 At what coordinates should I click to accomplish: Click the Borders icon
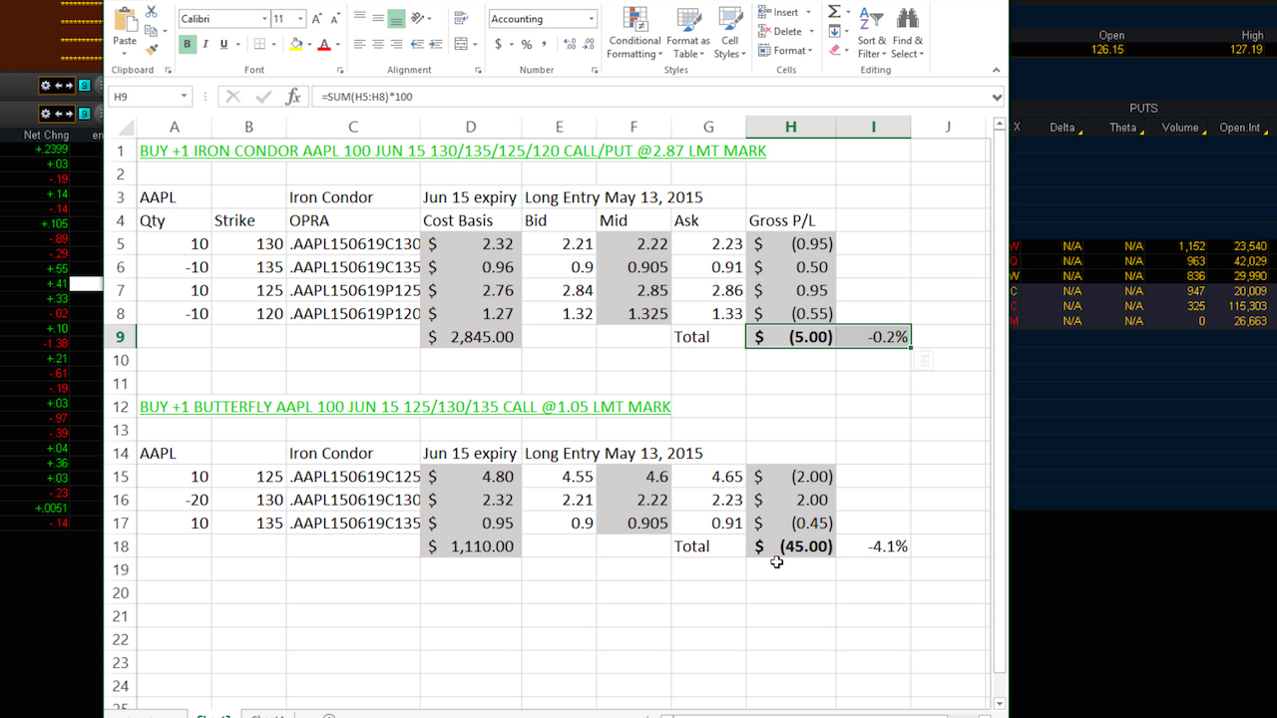(x=259, y=44)
